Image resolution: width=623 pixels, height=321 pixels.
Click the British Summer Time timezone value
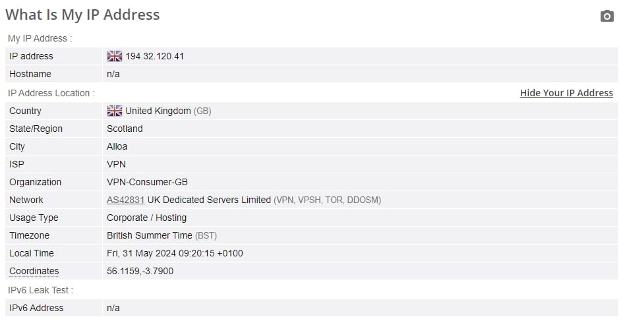click(x=150, y=235)
